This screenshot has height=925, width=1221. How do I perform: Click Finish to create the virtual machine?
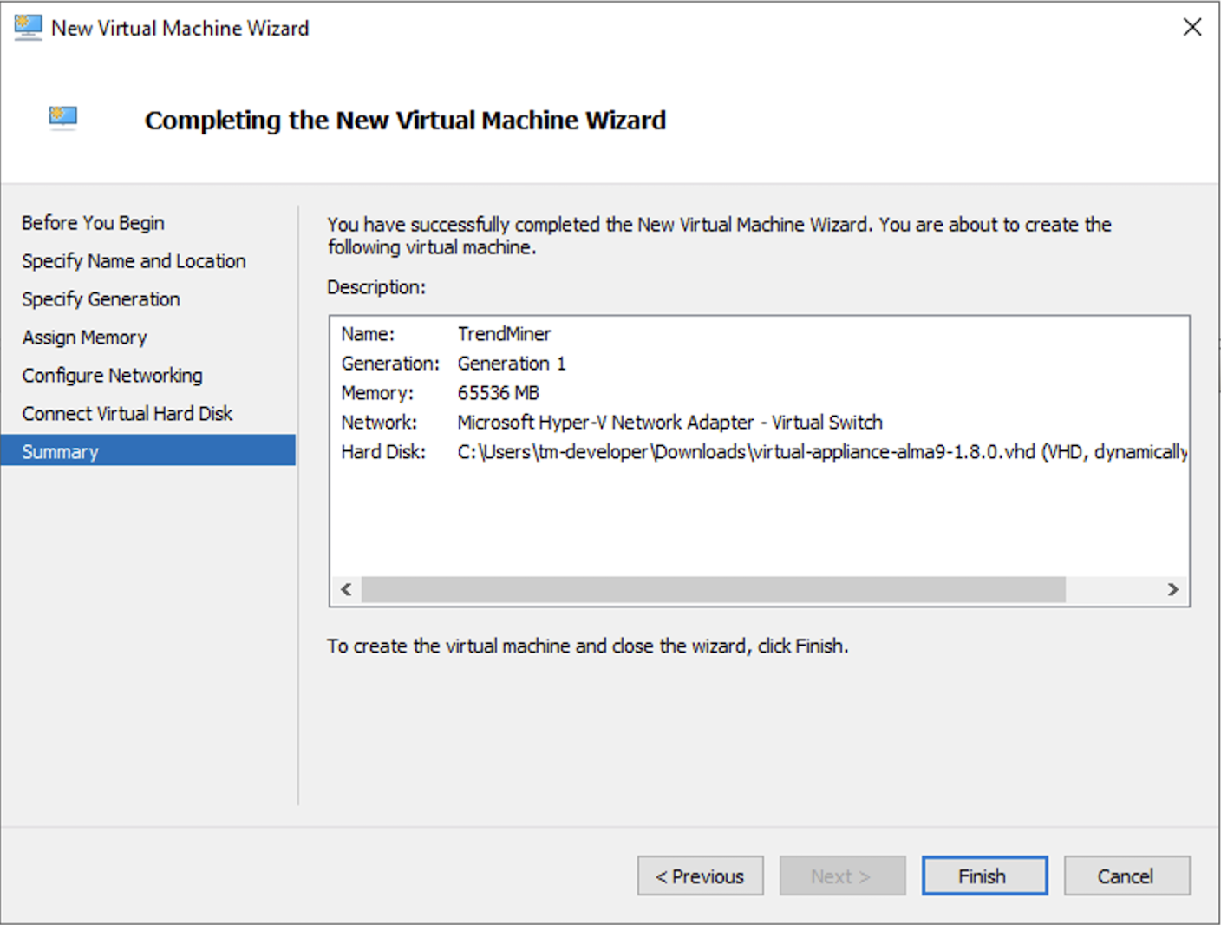tap(984, 876)
